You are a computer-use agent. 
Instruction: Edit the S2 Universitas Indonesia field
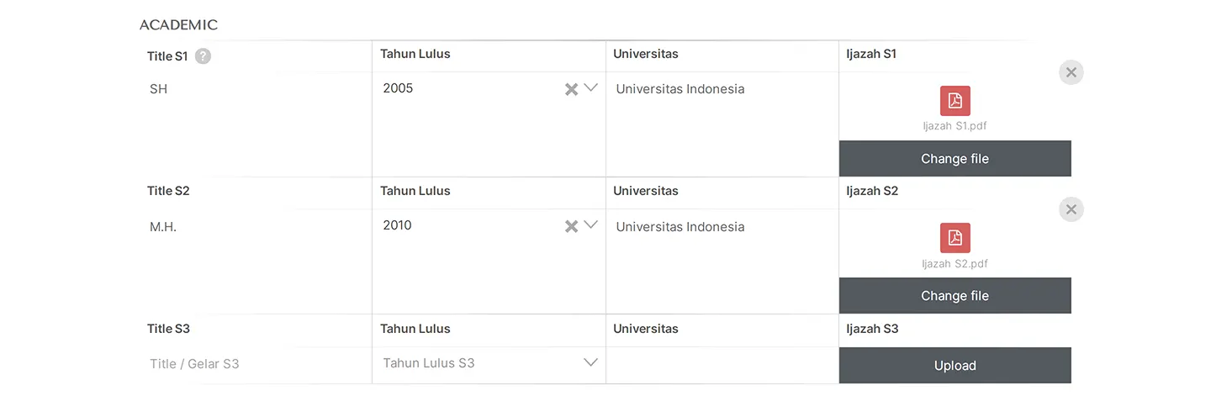722,261
